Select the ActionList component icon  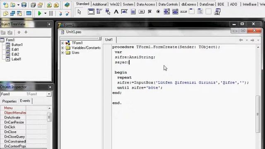click(x=217, y=12)
